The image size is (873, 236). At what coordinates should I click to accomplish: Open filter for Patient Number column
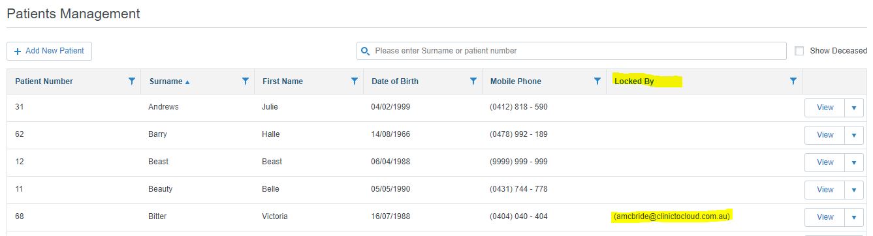(x=132, y=81)
